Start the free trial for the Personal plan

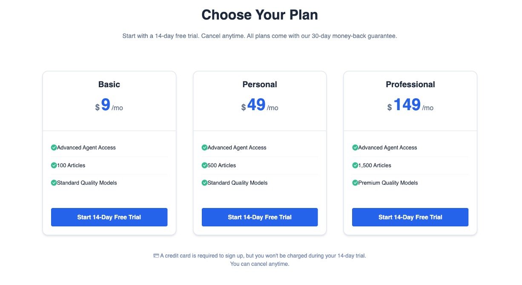(x=260, y=217)
